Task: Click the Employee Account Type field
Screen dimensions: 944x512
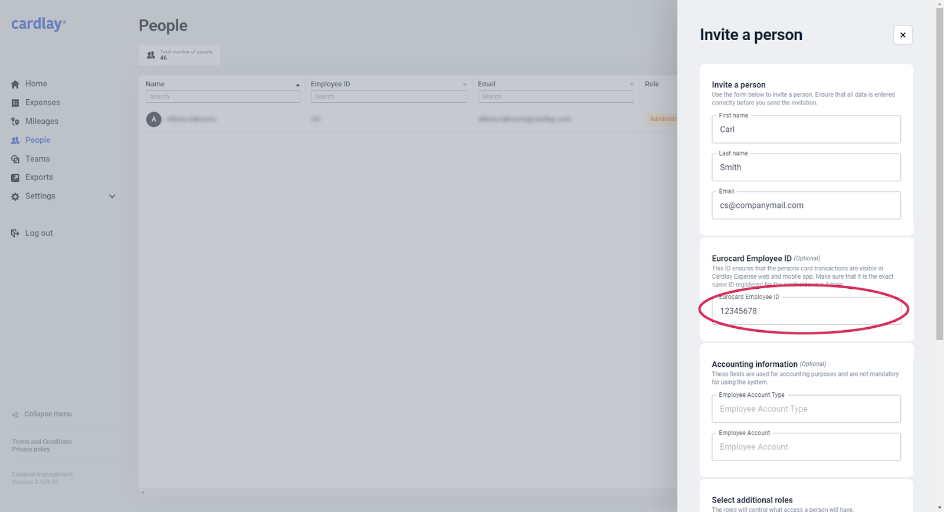Action: click(x=806, y=409)
